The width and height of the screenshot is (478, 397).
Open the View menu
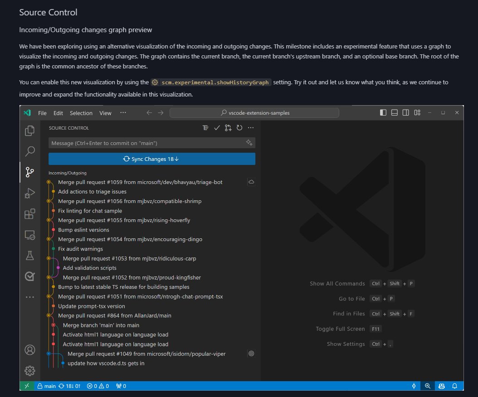[x=105, y=113]
